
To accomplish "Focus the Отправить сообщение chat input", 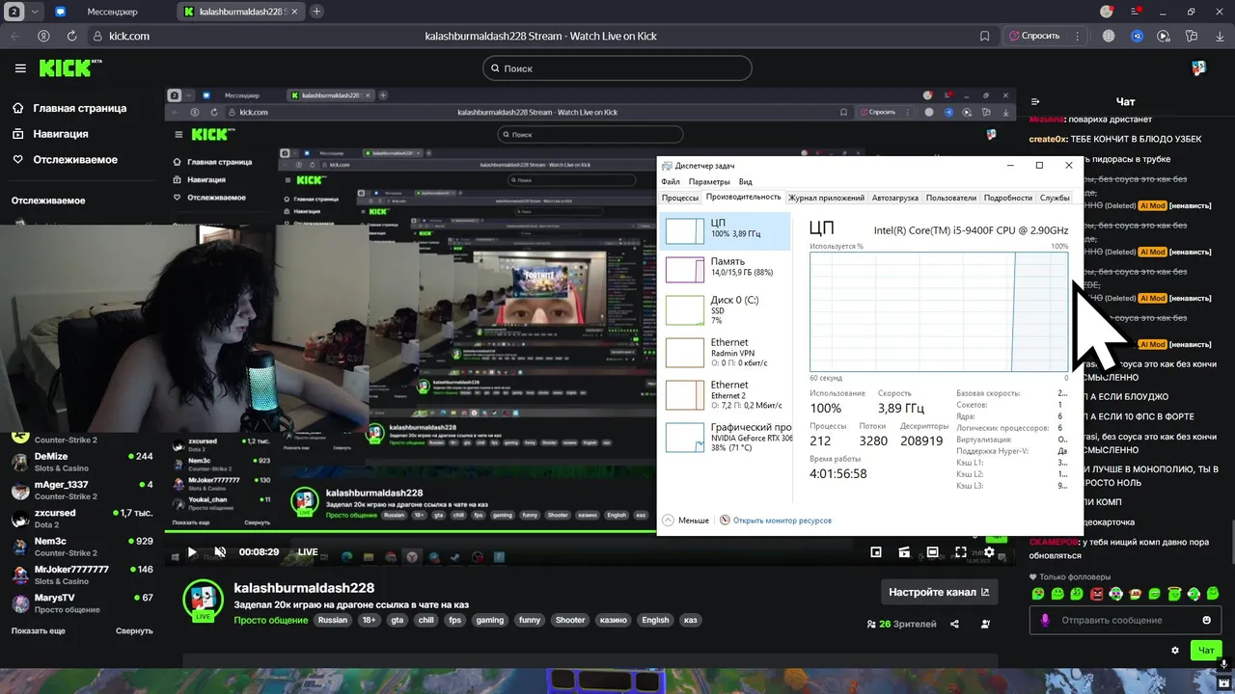I will 1124,620.
